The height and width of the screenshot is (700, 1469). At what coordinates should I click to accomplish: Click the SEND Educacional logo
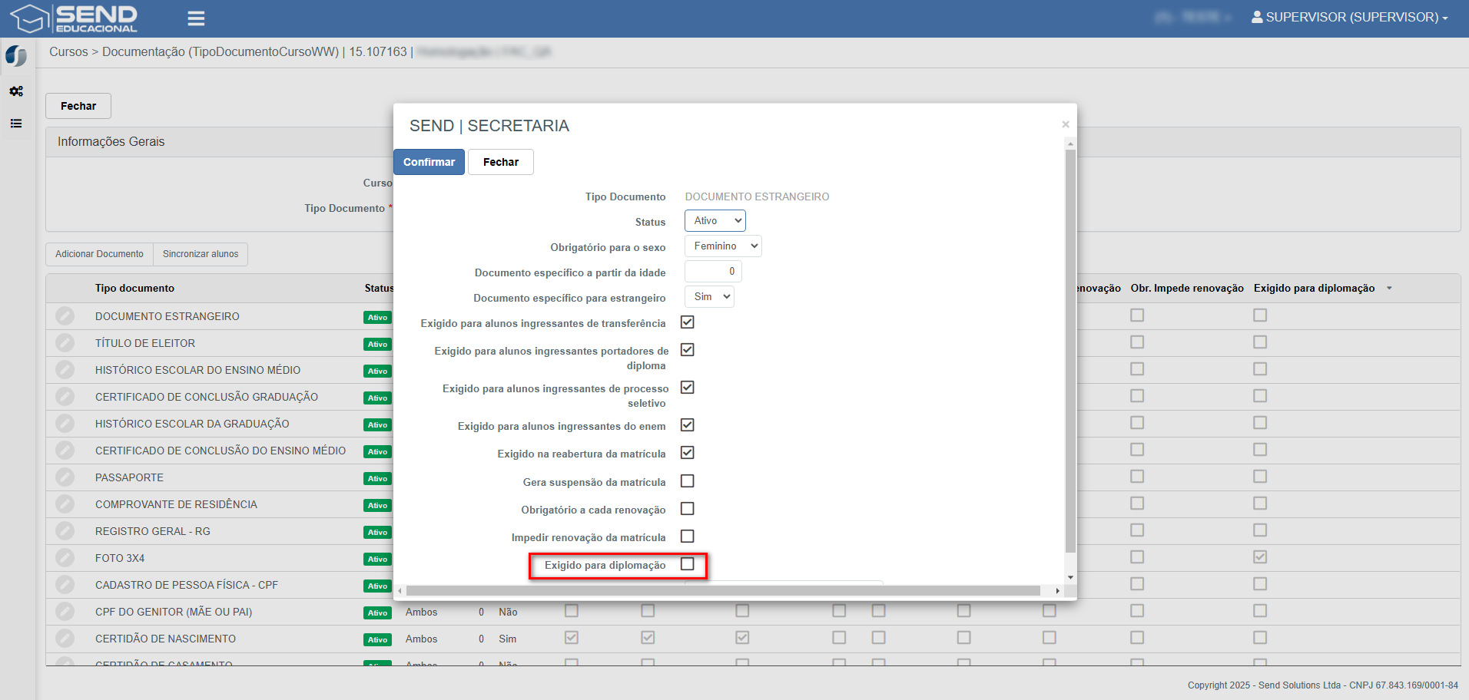(74, 18)
